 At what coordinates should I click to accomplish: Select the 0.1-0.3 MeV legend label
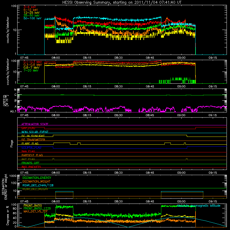tap(33, 62)
